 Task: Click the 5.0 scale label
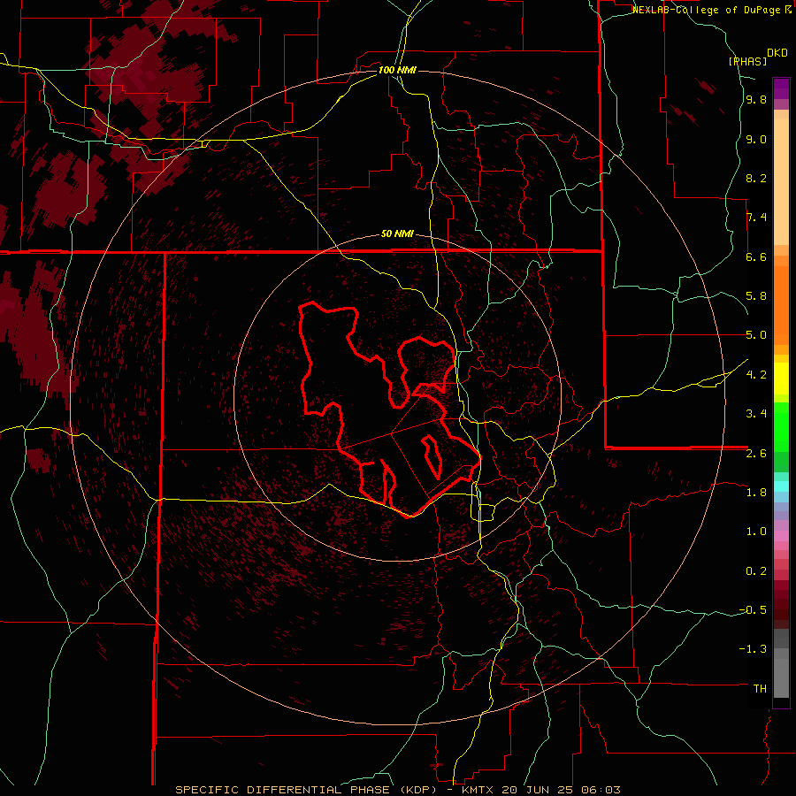coord(756,335)
